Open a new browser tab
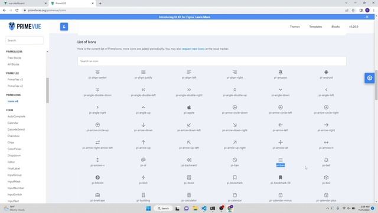Viewport: 378px width, 213px height. [100, 4]
